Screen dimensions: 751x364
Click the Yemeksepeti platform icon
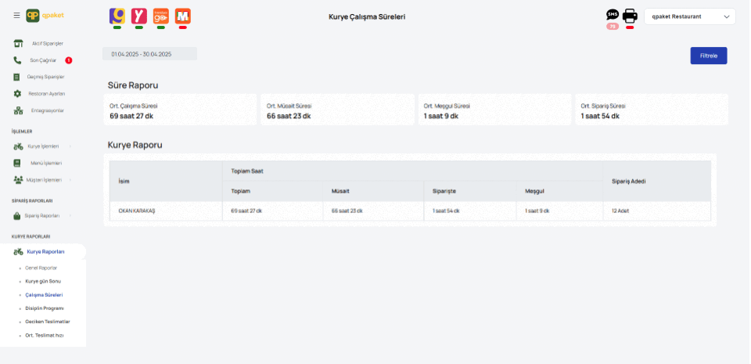pos(138,16)
